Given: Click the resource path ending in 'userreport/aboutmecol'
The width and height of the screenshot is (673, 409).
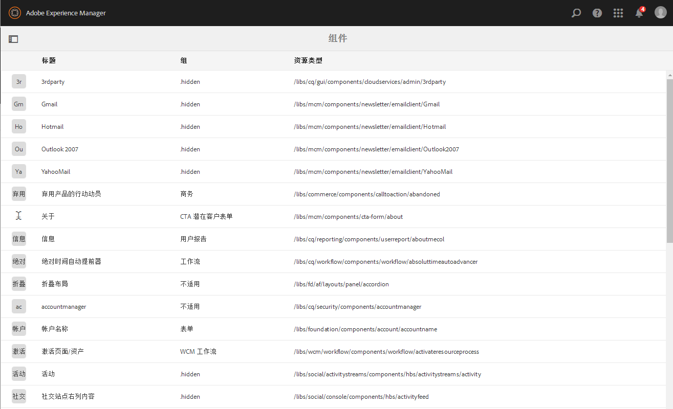Looking at the screenshot, I should click(x=369, y=239).
